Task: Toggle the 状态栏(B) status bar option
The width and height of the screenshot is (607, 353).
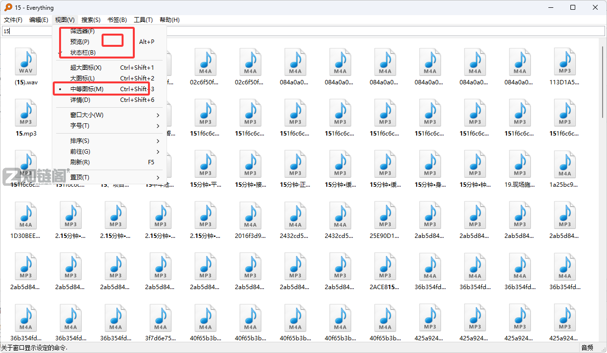Action: tap(83, 53)
